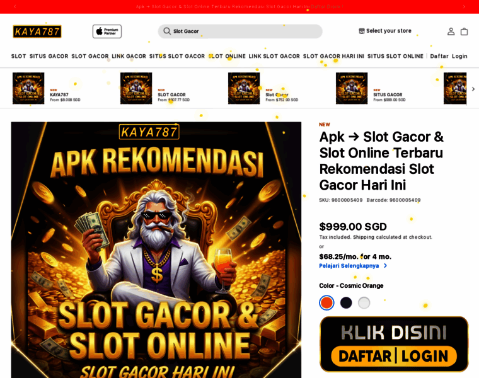Viewport: 479px width, 378px height.
Task: Click the Slot Gacor search field
Action: tap(240, 31)
